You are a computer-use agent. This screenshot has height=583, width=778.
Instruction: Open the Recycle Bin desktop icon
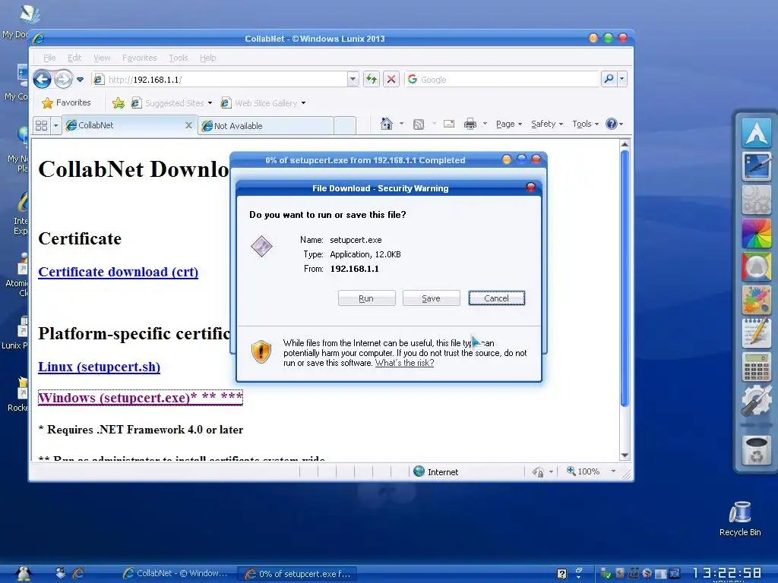pos(740,518)
